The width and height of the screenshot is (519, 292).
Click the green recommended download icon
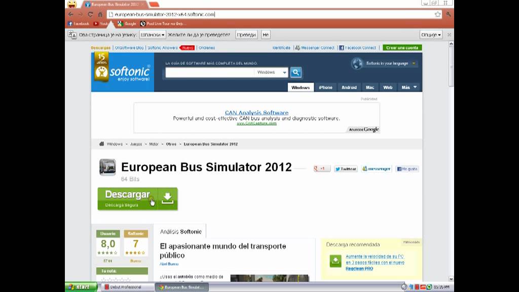[x=336, y=261]
